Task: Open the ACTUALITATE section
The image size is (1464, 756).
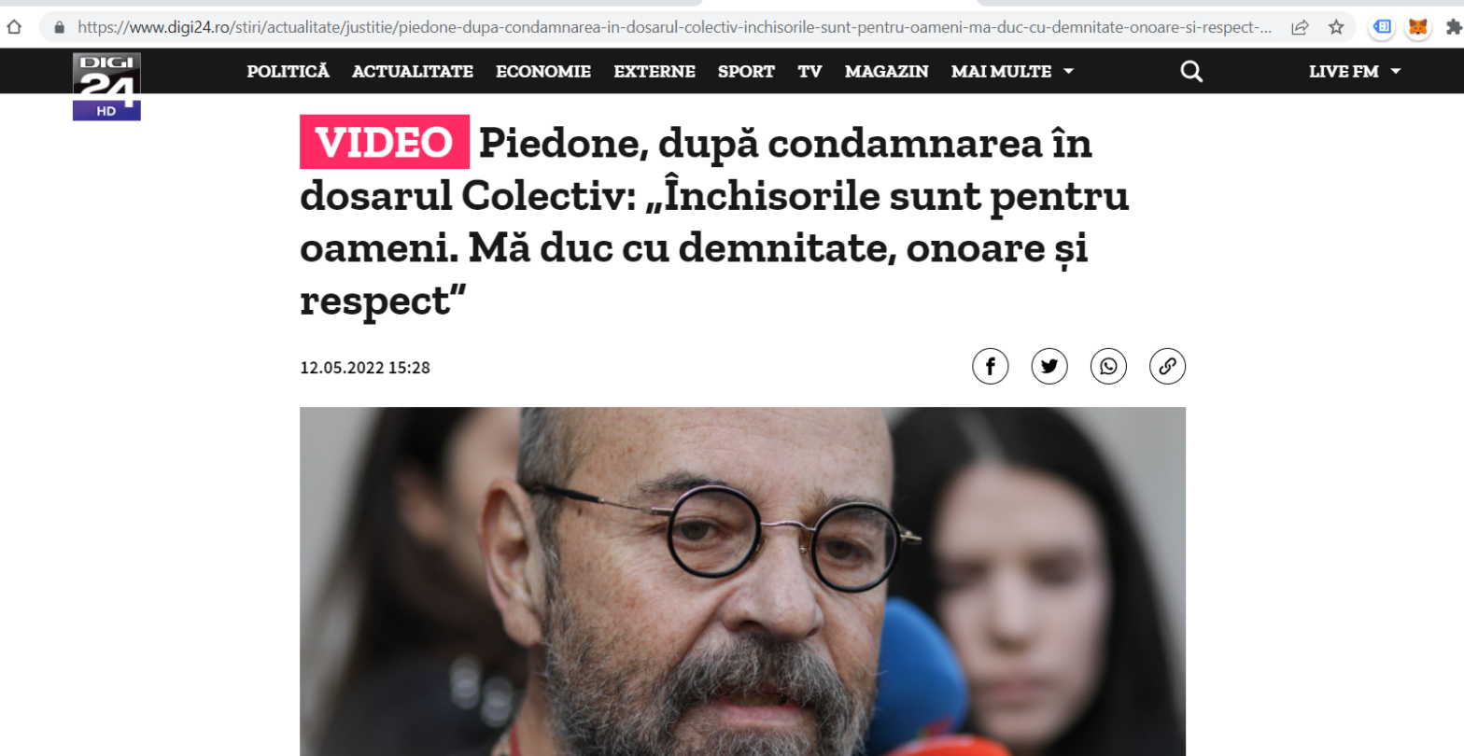Action: tap(413, 72)
